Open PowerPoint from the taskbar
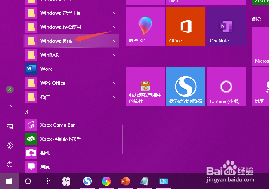This screenshot has height=189, width=269. click(126, 181)
